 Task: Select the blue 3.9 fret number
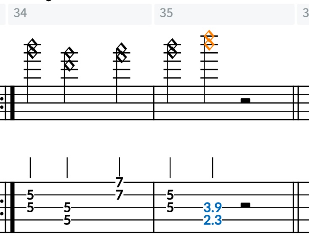(x=213, y=208)
